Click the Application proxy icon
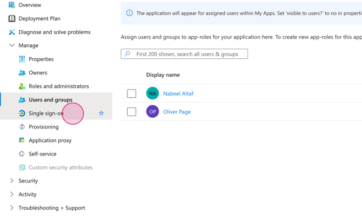Viewport: 362px width, 224px height. [x=22, y=140]
